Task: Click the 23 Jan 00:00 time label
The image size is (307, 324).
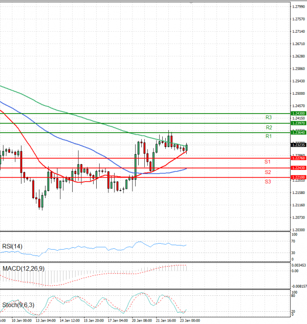Action: tap(190, 320)
